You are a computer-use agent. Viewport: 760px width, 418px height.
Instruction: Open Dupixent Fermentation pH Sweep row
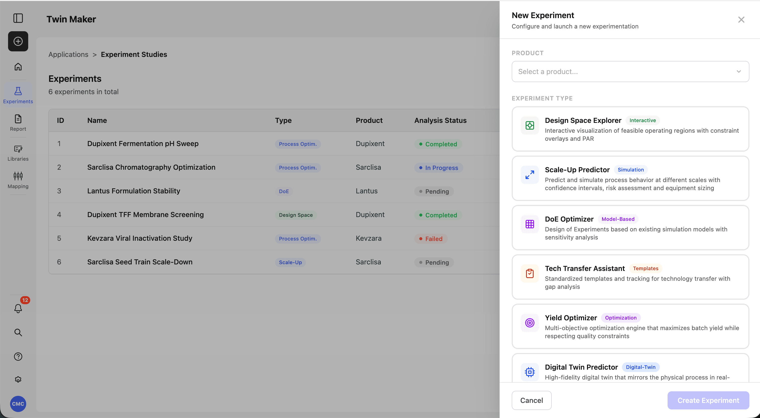coord(274,144)
